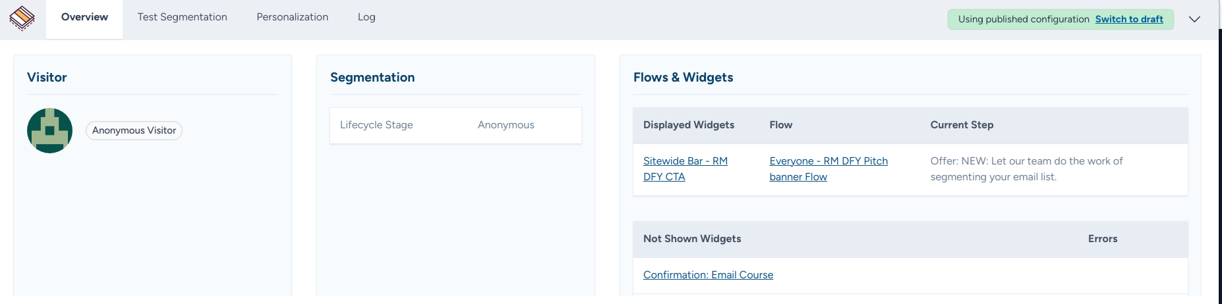
Task: Open the Overview tab
Action: click(x=84, y=17)
